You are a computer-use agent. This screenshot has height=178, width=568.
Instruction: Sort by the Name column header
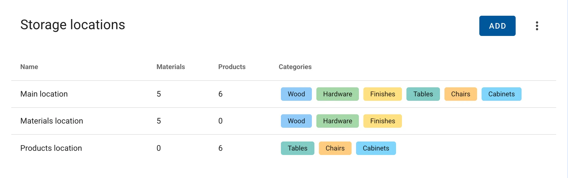[29, 67]
